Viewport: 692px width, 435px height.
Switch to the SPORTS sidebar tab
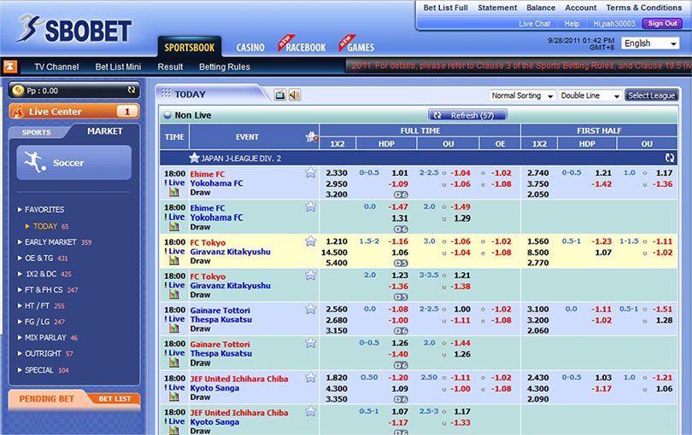coord(37,132)
